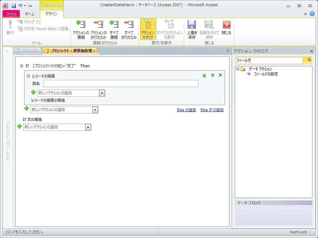Collapse the データ アクション folder node

pos(237,69)
